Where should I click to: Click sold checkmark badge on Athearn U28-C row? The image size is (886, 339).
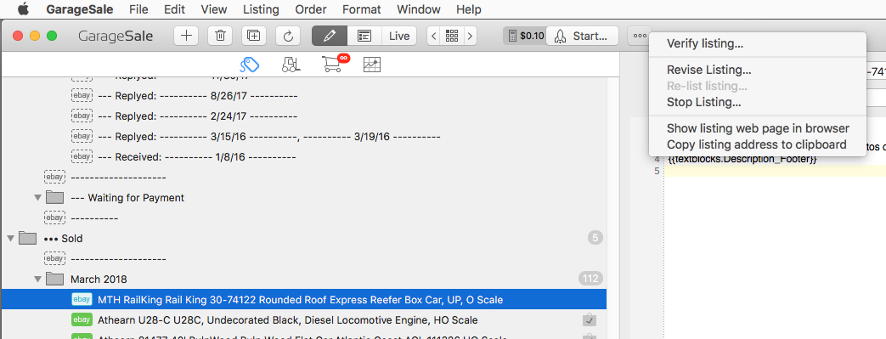coord(590,320)
